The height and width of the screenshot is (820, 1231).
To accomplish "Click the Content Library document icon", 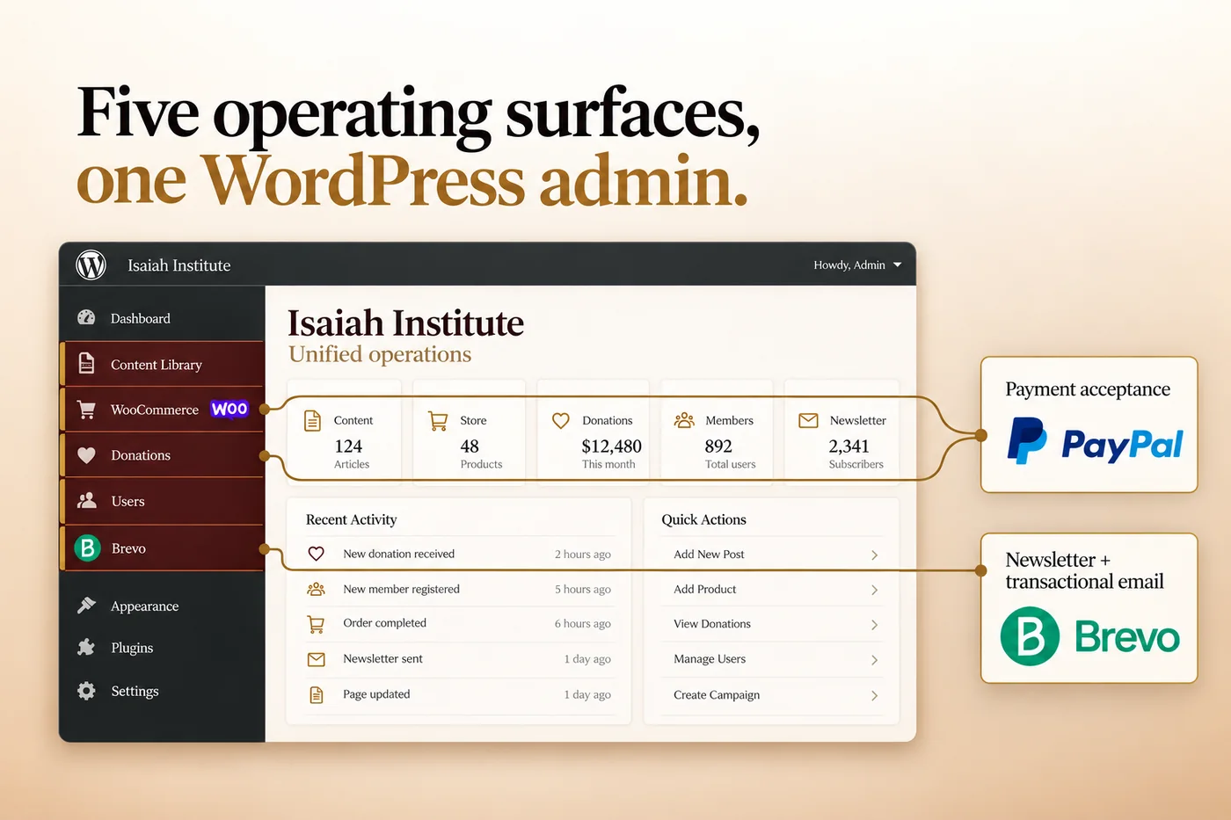I will [x=86, y=363].
